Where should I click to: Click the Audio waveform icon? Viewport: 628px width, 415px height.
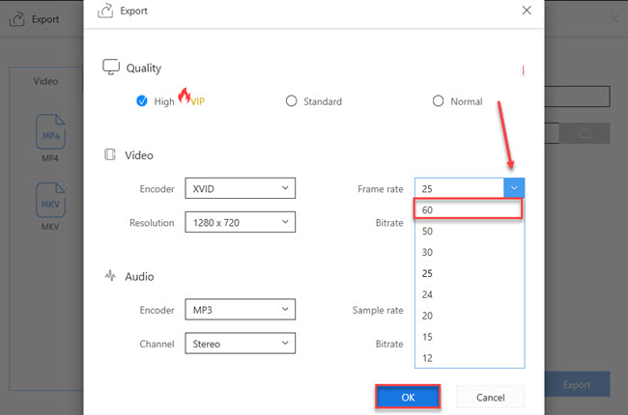[110, 276]
